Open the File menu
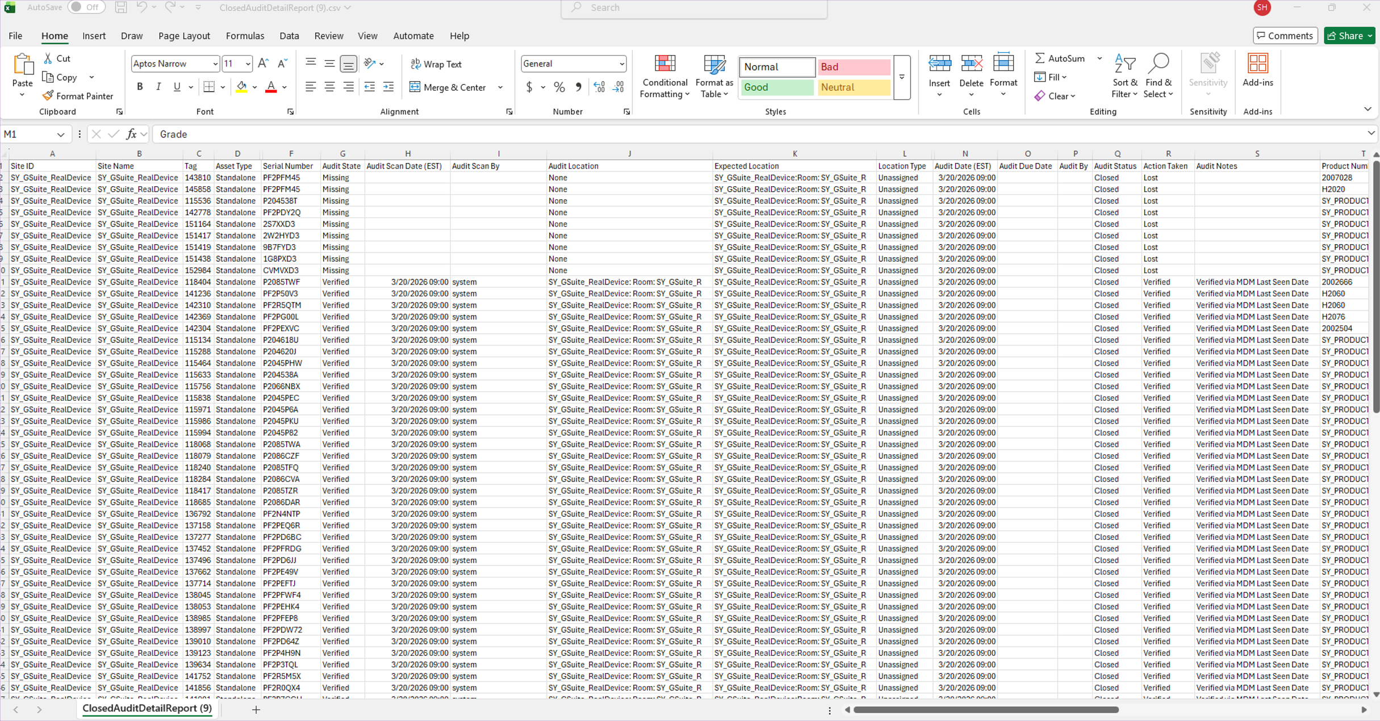 click(x=15, y=36)
